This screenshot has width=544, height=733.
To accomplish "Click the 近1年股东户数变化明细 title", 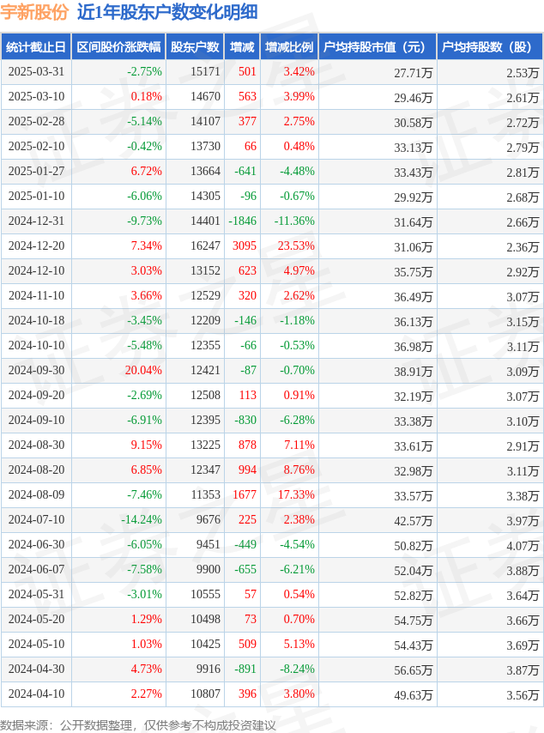I will (167, 12).
